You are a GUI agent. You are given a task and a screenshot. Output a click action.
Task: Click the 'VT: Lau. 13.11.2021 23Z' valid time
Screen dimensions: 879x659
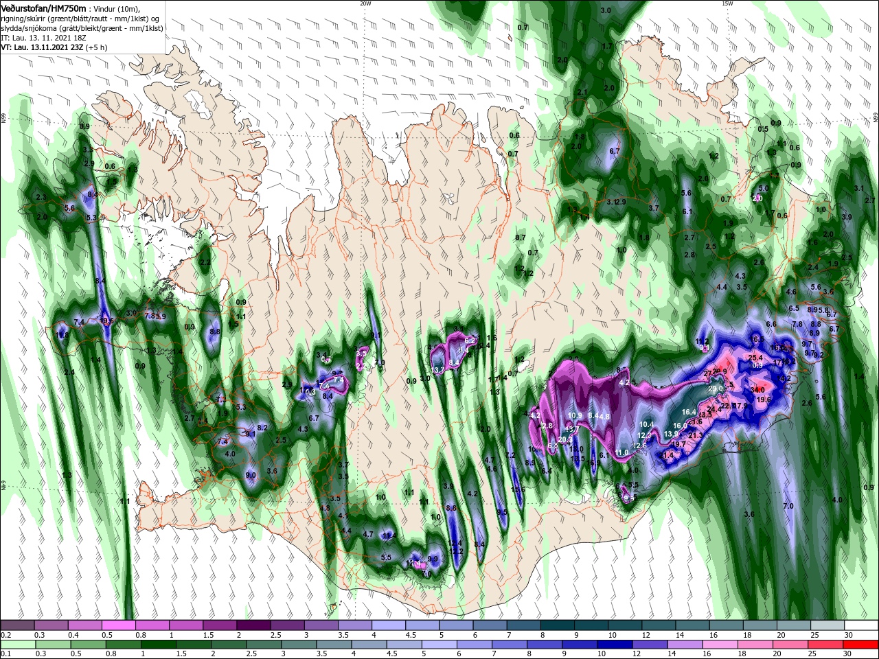coord(42,47)
